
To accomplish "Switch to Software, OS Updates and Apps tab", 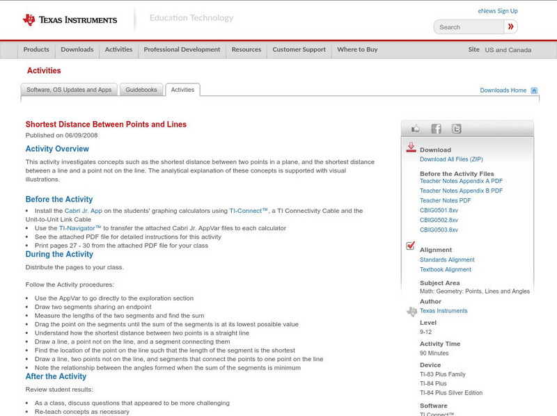I will coord(69,90).
